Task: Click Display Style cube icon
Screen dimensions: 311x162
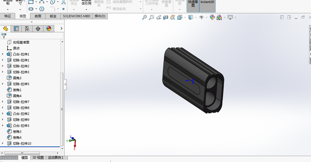Action: point(191,17)
